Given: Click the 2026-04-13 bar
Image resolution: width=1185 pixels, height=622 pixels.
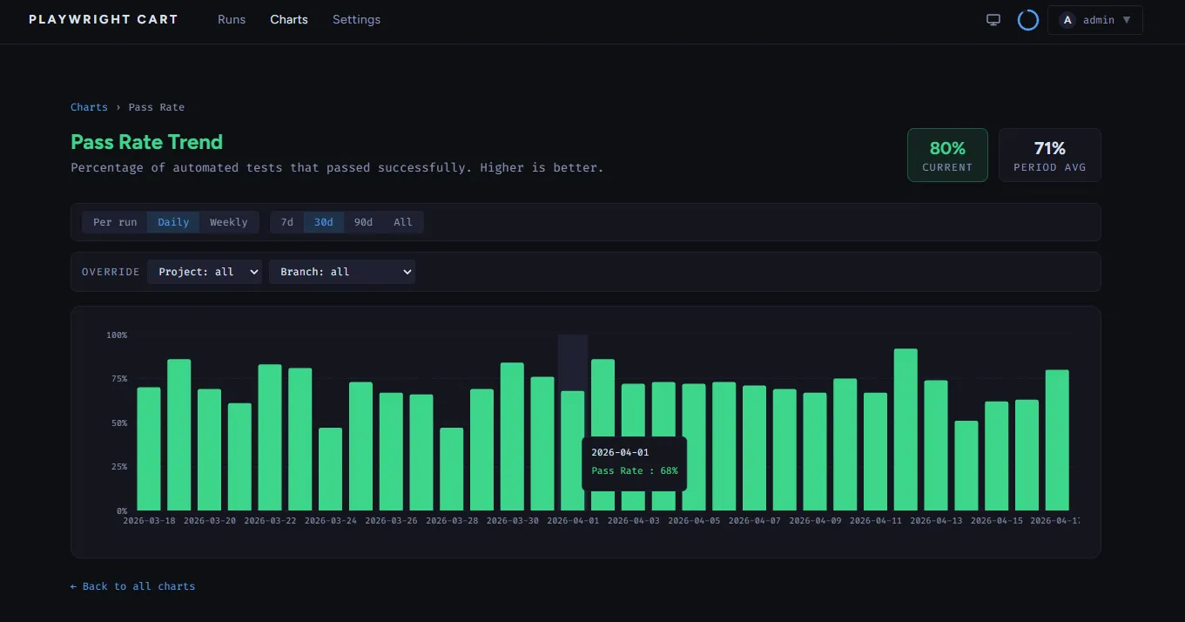Looking at the screenshot, I should (x=936, y=445).
